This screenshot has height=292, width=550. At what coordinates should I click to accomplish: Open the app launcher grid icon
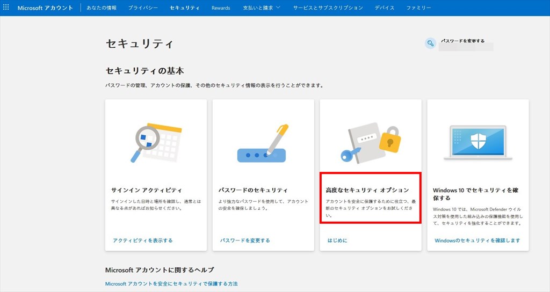6,8
